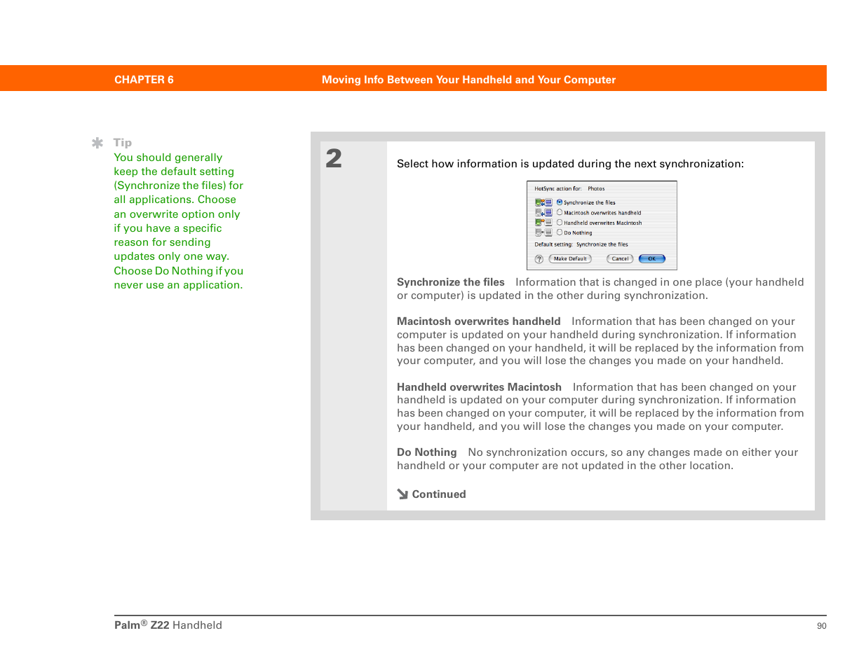
Task: Click the two-way sync icon beside Synchronize the files
Action: (543, 202)
